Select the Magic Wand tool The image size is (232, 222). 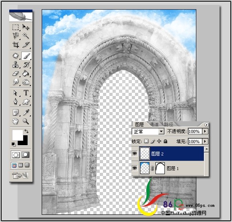pos(26,36)
